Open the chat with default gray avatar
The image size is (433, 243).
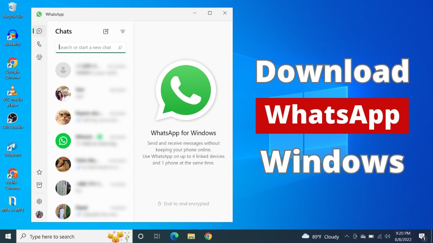tap(91, 70)
